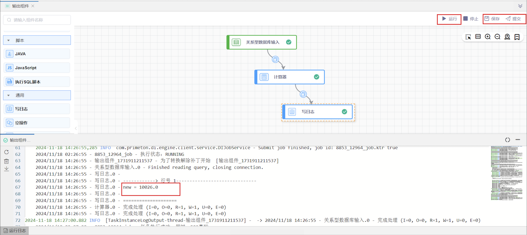Refresh the run log output

click(6, 152)
